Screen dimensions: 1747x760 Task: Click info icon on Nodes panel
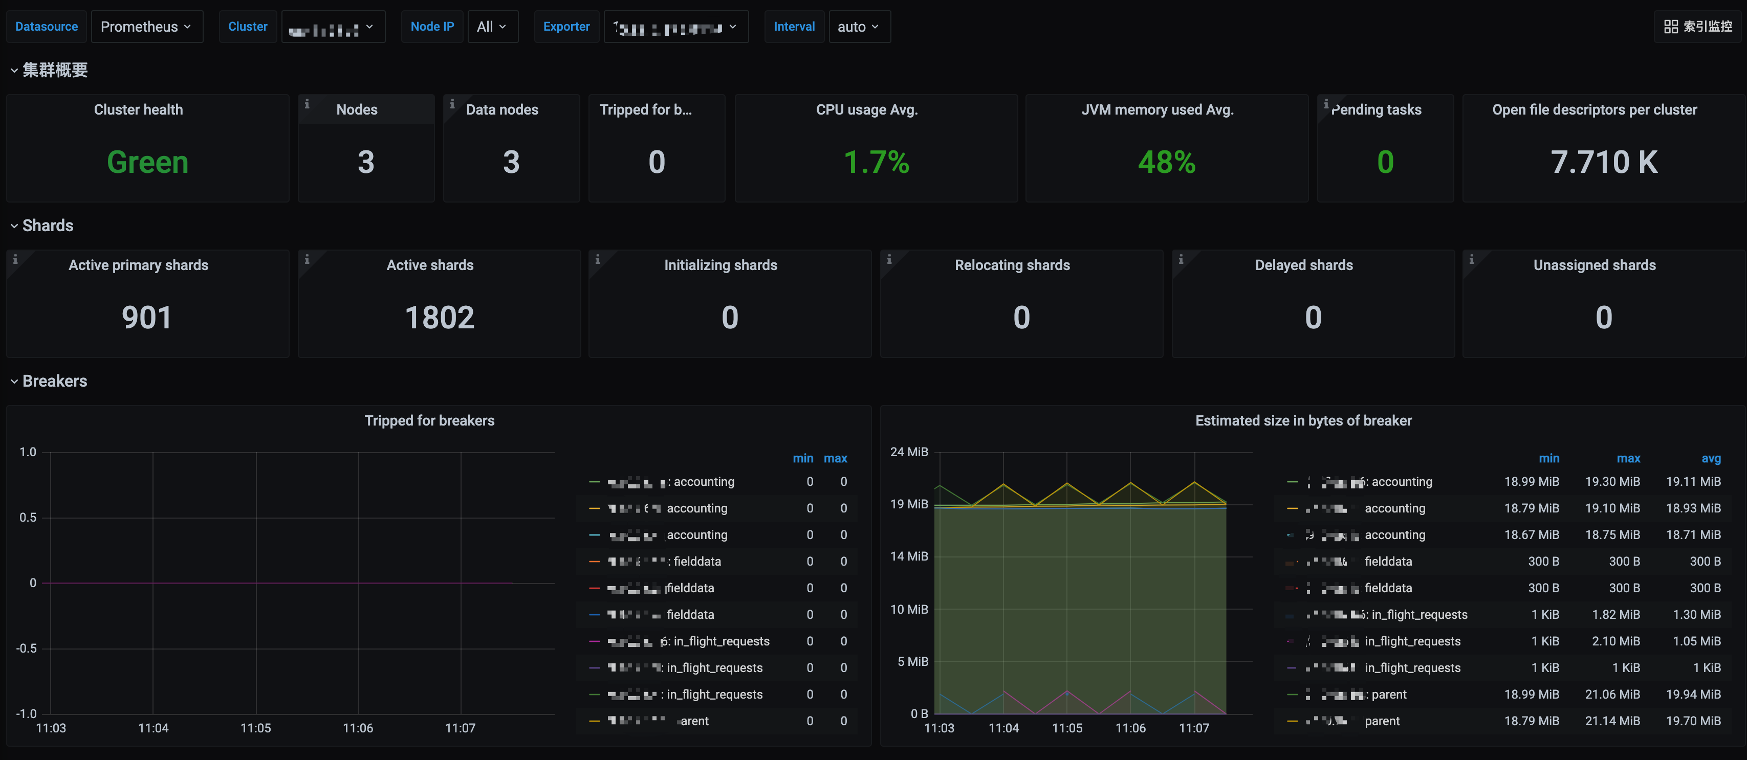tap(307, 104)
